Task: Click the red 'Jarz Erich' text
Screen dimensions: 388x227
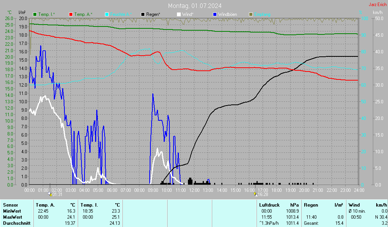Action: (378, 5)
